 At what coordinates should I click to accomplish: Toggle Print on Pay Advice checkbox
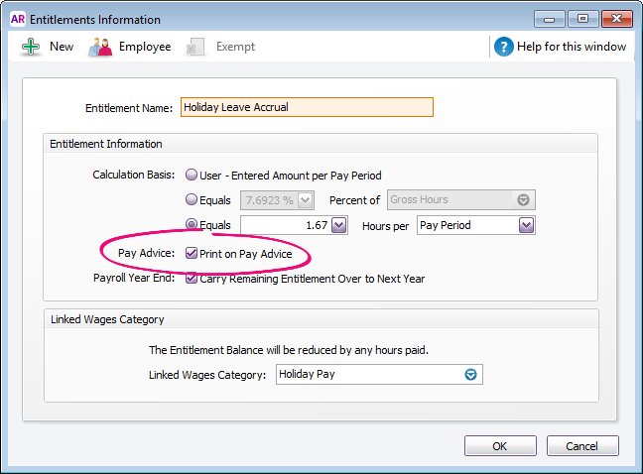(192, 254)
